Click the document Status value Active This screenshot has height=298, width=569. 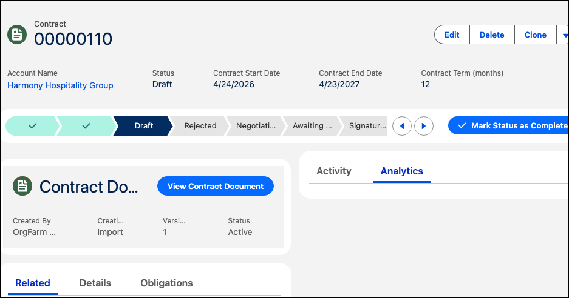240,232
